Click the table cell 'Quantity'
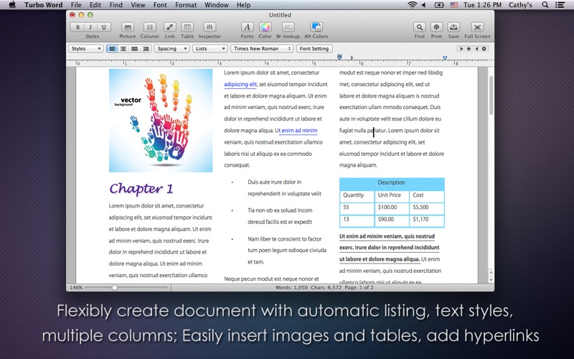This screenshot has width=574, height=359. coord(357,195)
